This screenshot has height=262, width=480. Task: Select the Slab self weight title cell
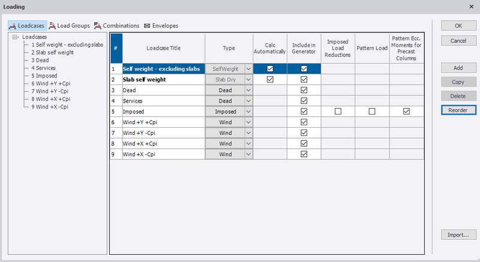click(x=163, y=80)
